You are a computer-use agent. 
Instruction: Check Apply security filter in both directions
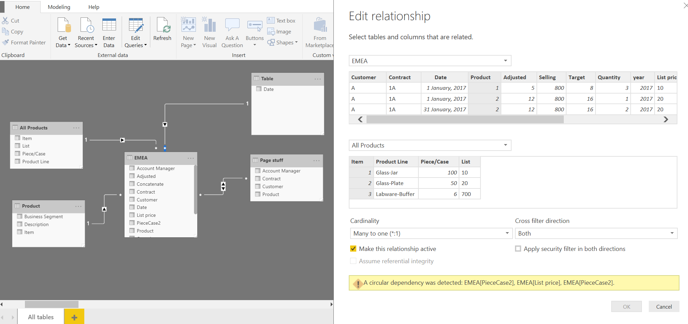pyautogui.click(x=518, y=249)
